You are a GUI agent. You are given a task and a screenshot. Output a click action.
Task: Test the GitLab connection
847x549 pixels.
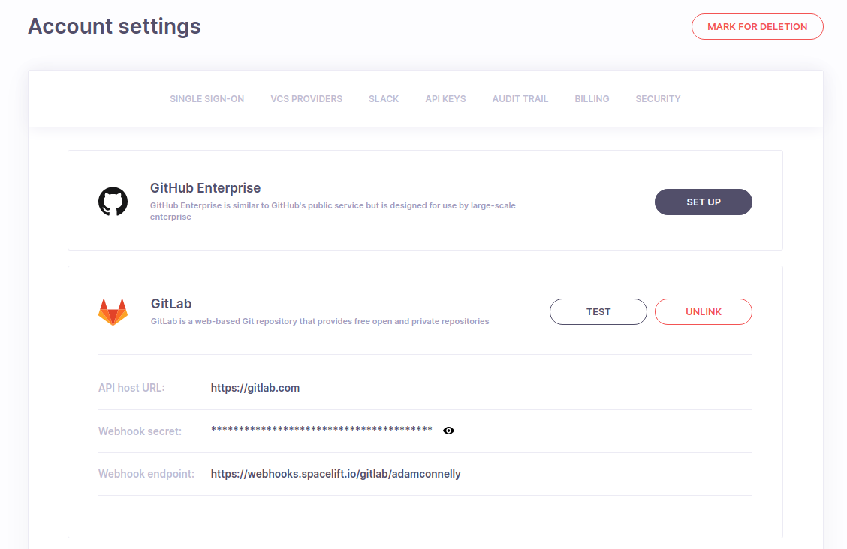(x=598, y=311)
